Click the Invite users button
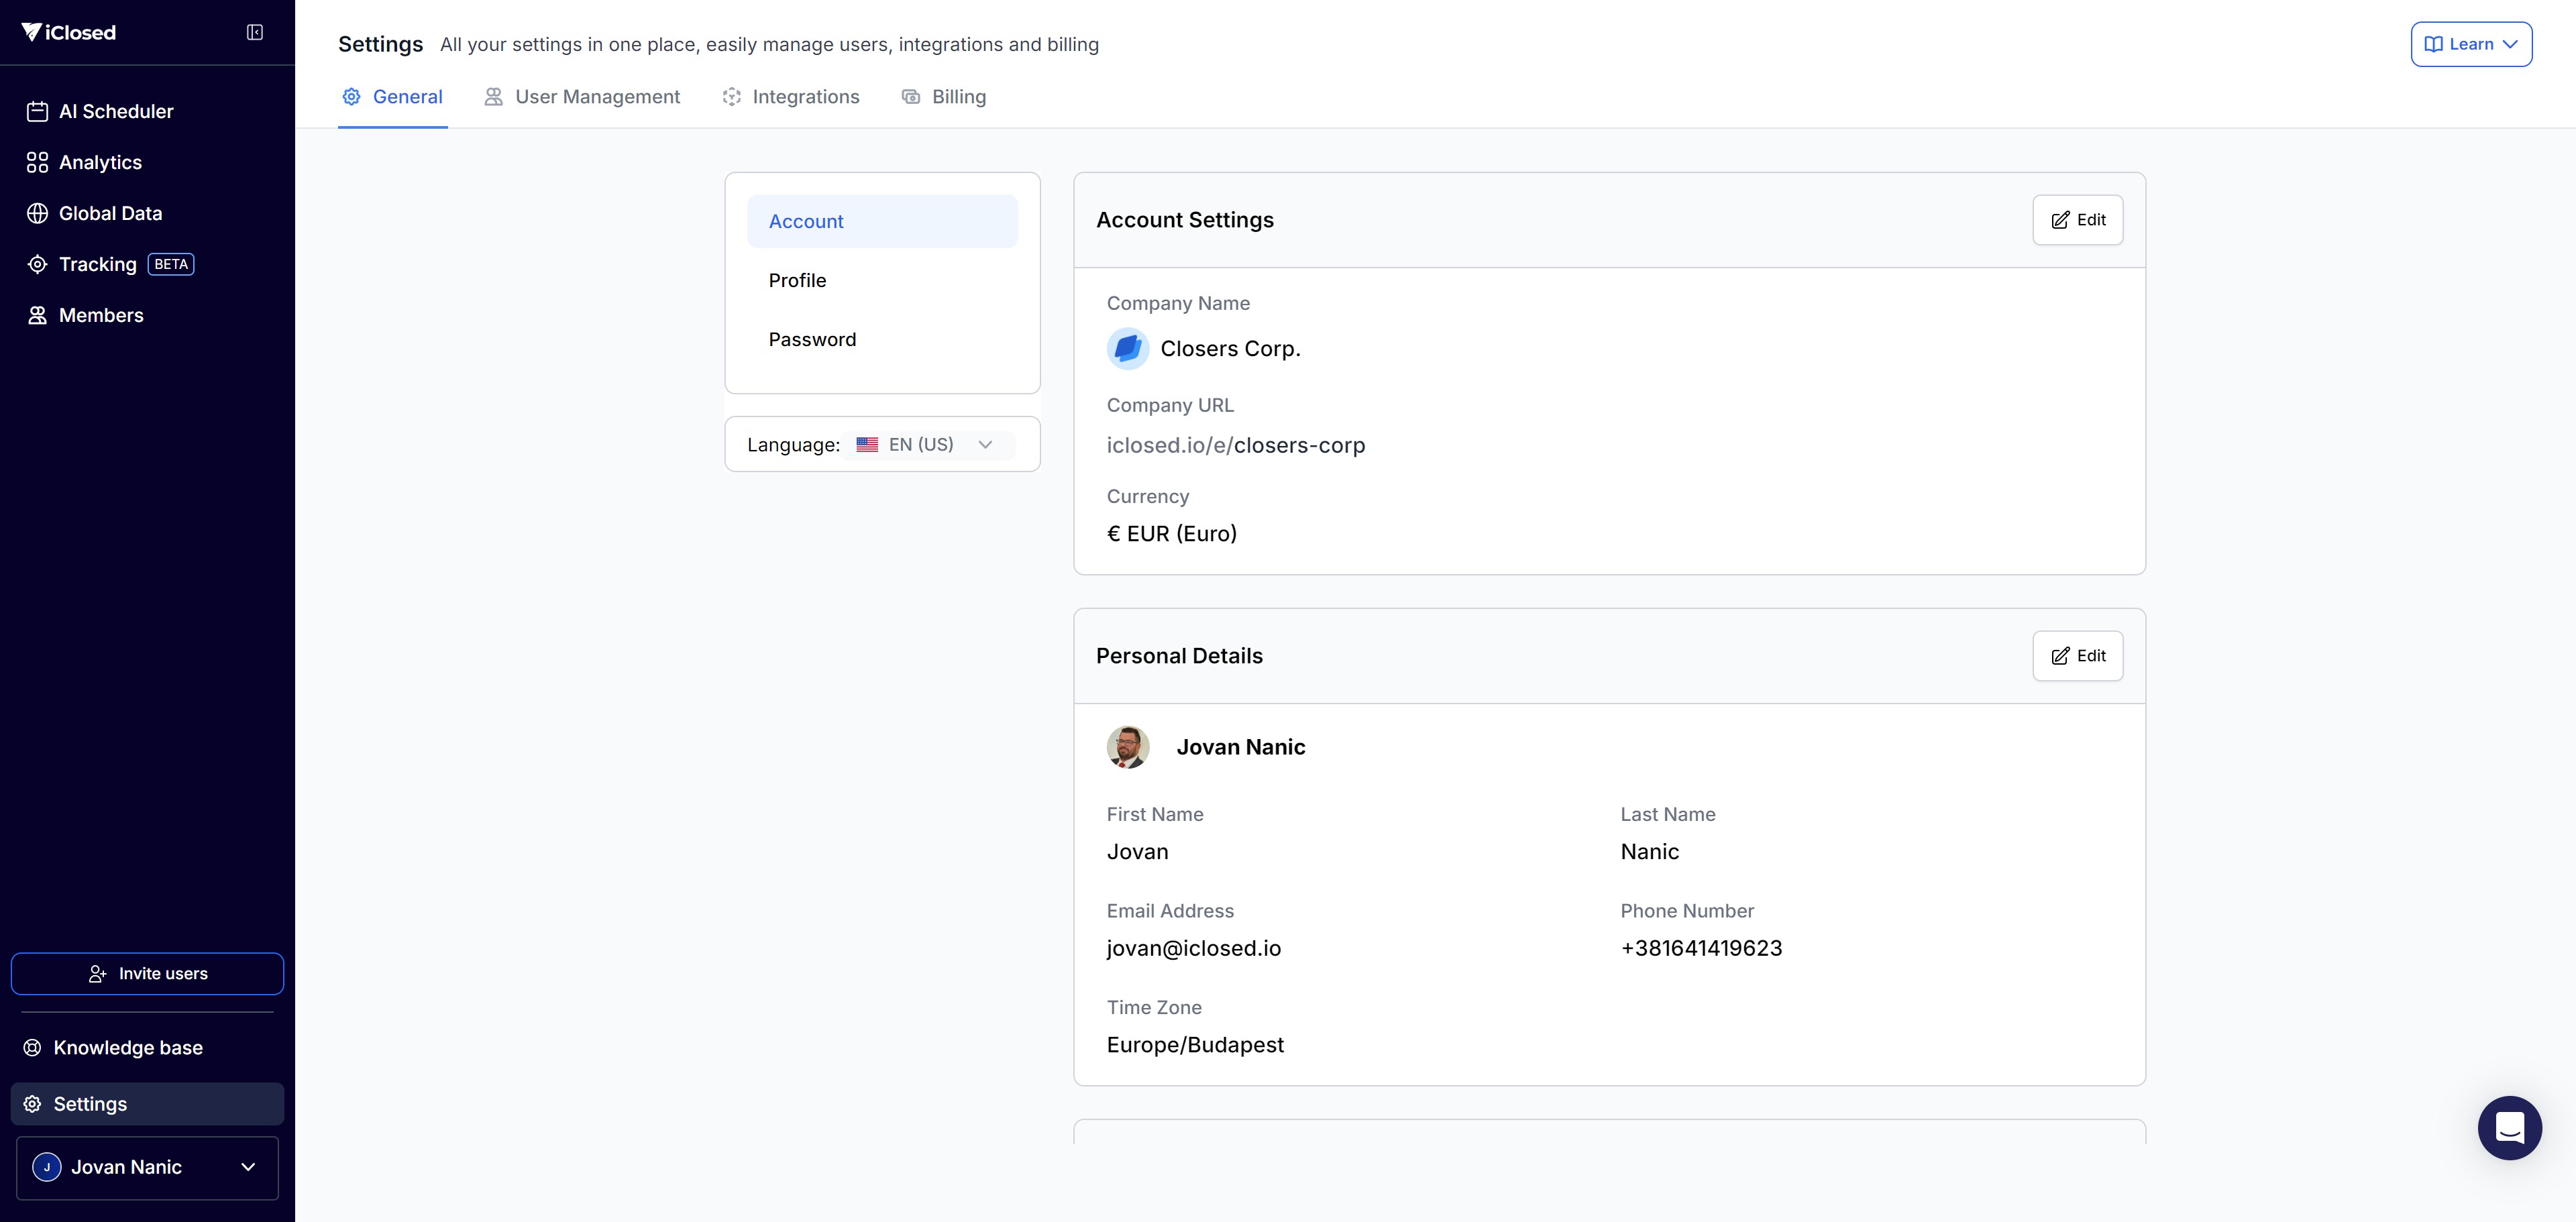 [x=147, y=973]
